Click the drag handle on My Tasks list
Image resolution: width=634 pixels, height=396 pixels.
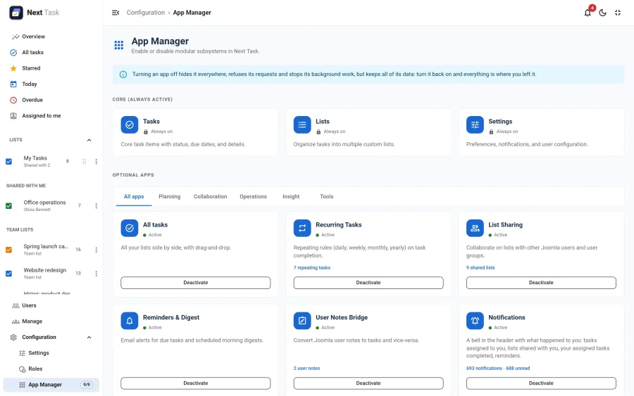[x=84, y=162]
